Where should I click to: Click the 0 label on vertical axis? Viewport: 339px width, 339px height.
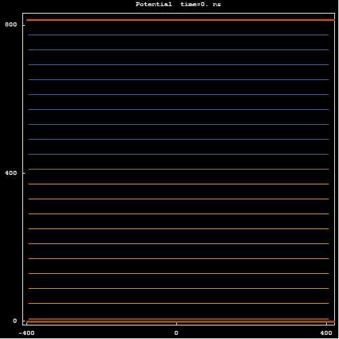point(15,321)
